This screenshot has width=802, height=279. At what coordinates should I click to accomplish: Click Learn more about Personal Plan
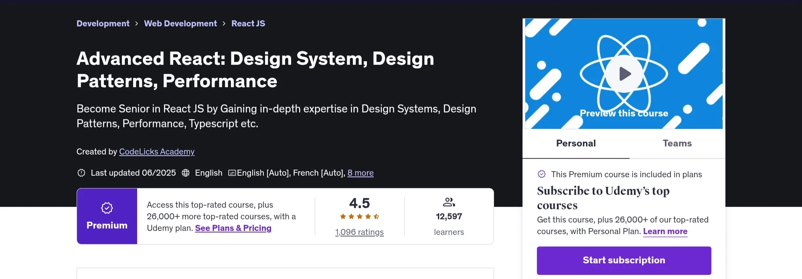point(665,231)
